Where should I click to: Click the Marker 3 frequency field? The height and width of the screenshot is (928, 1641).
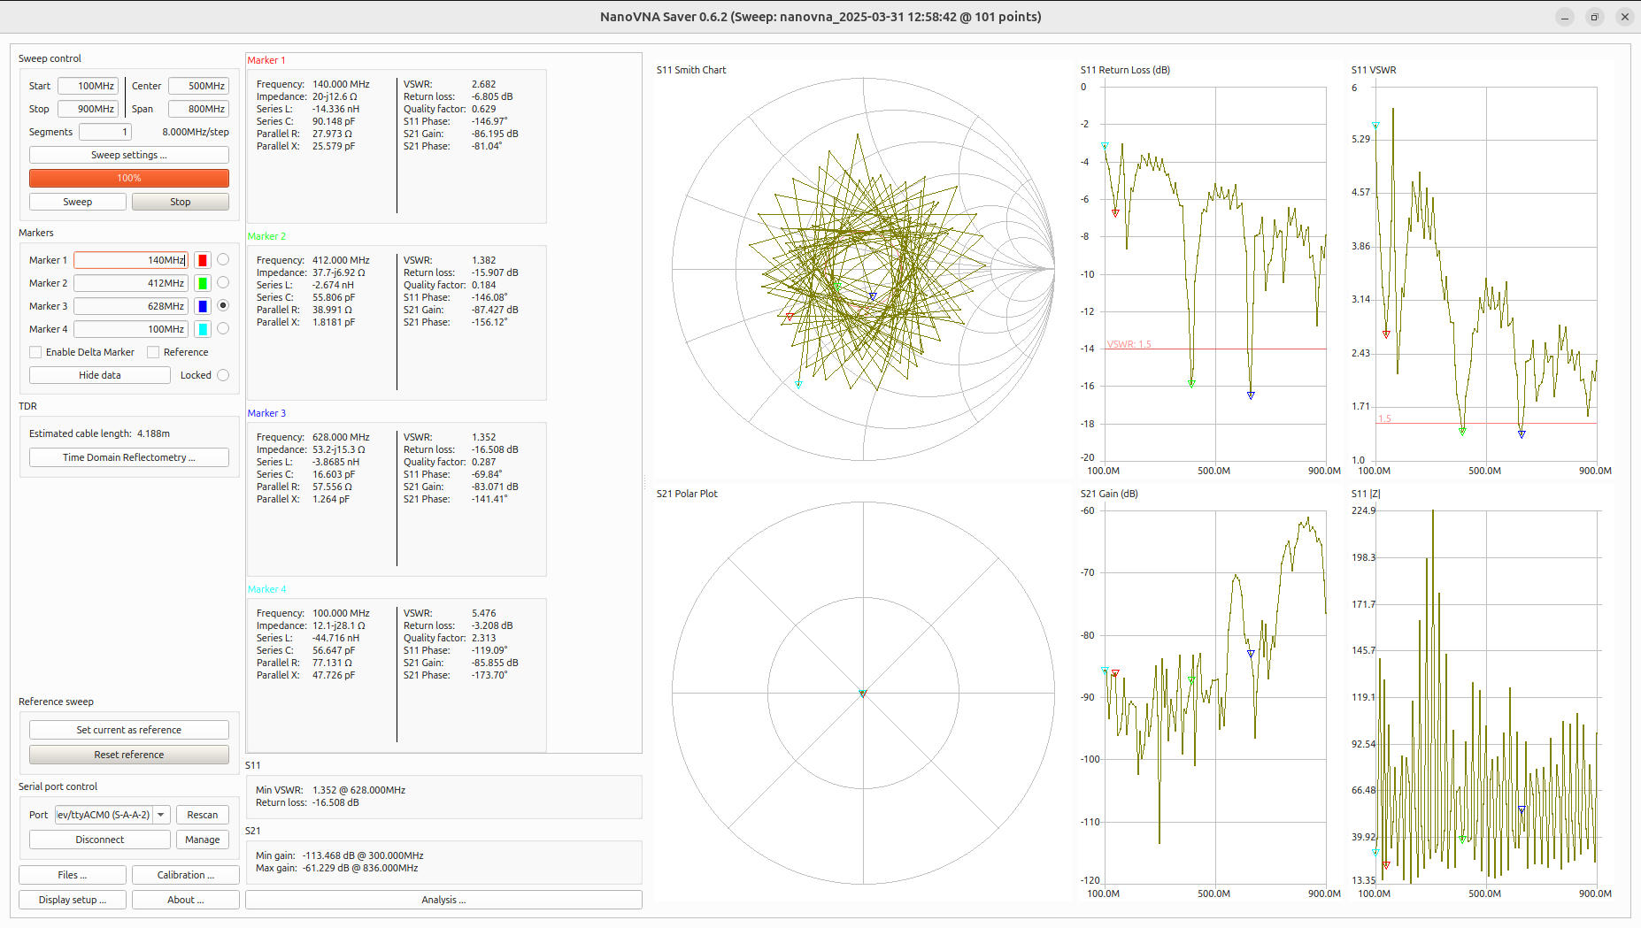tap(131, 306)
